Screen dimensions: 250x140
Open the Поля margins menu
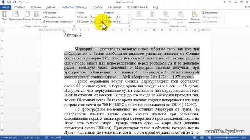click(4, 17)
